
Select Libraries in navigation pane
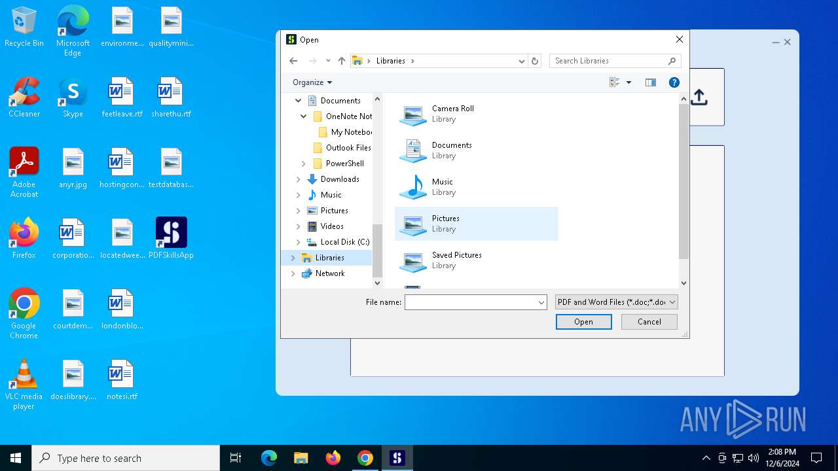pos(323,258)
